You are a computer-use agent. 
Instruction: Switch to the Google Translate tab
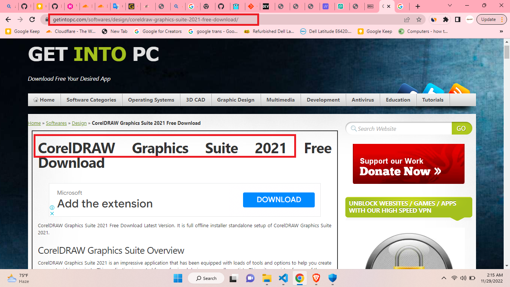pos(116,6)
